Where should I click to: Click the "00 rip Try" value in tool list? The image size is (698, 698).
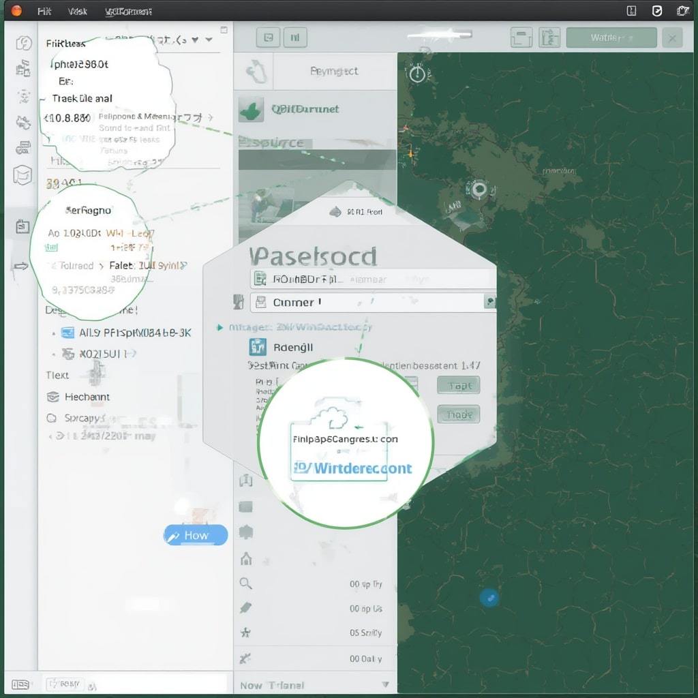[x=365, y=584]
